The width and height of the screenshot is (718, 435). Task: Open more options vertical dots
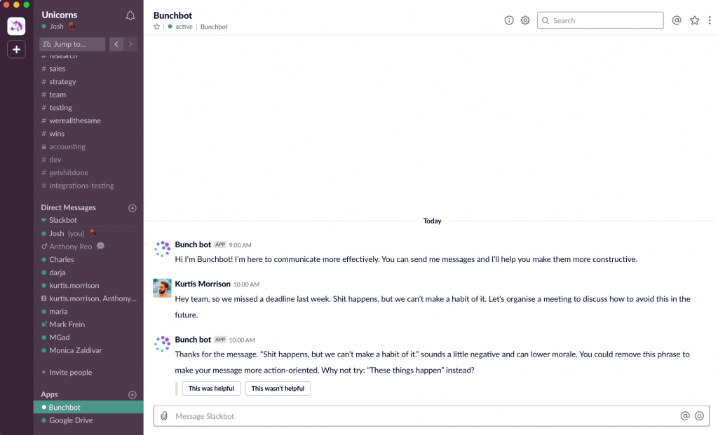click(710, 20)
